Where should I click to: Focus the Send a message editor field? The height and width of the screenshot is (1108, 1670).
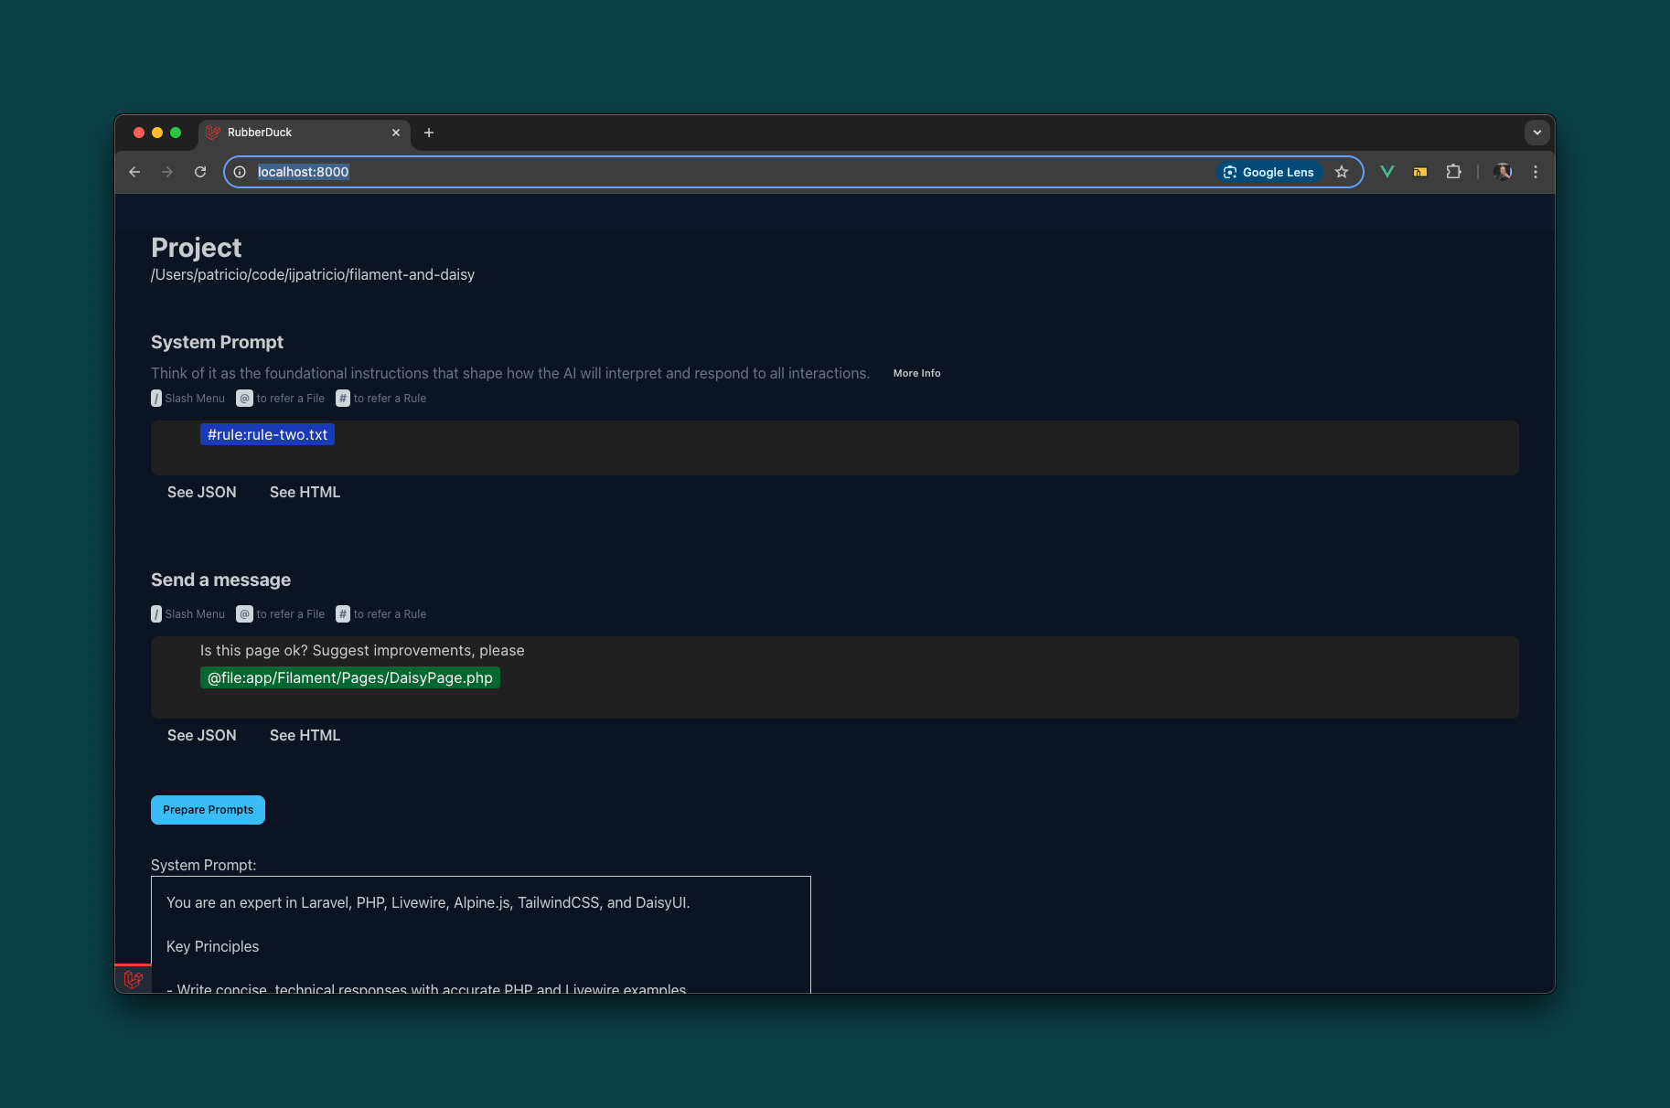tap(834, 677)
